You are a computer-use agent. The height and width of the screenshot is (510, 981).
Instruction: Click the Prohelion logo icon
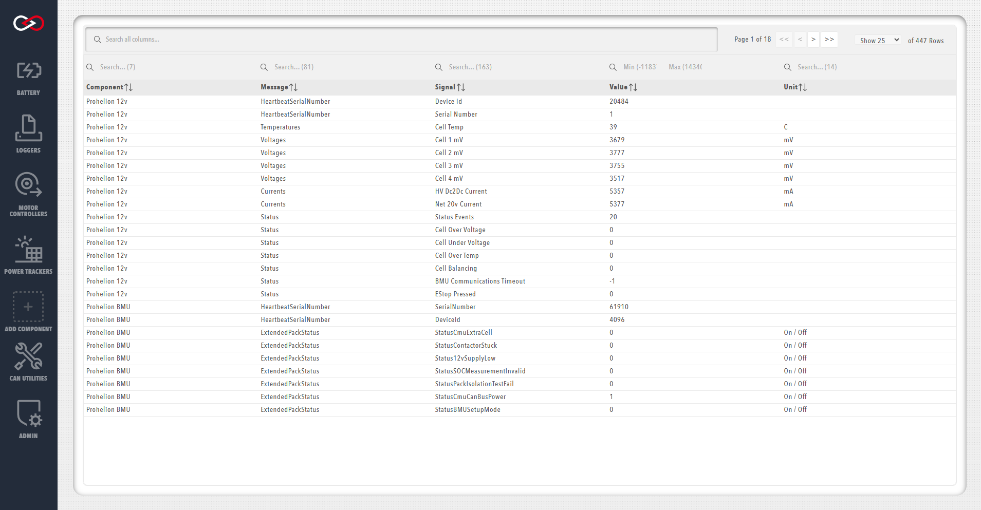(29, 23)
